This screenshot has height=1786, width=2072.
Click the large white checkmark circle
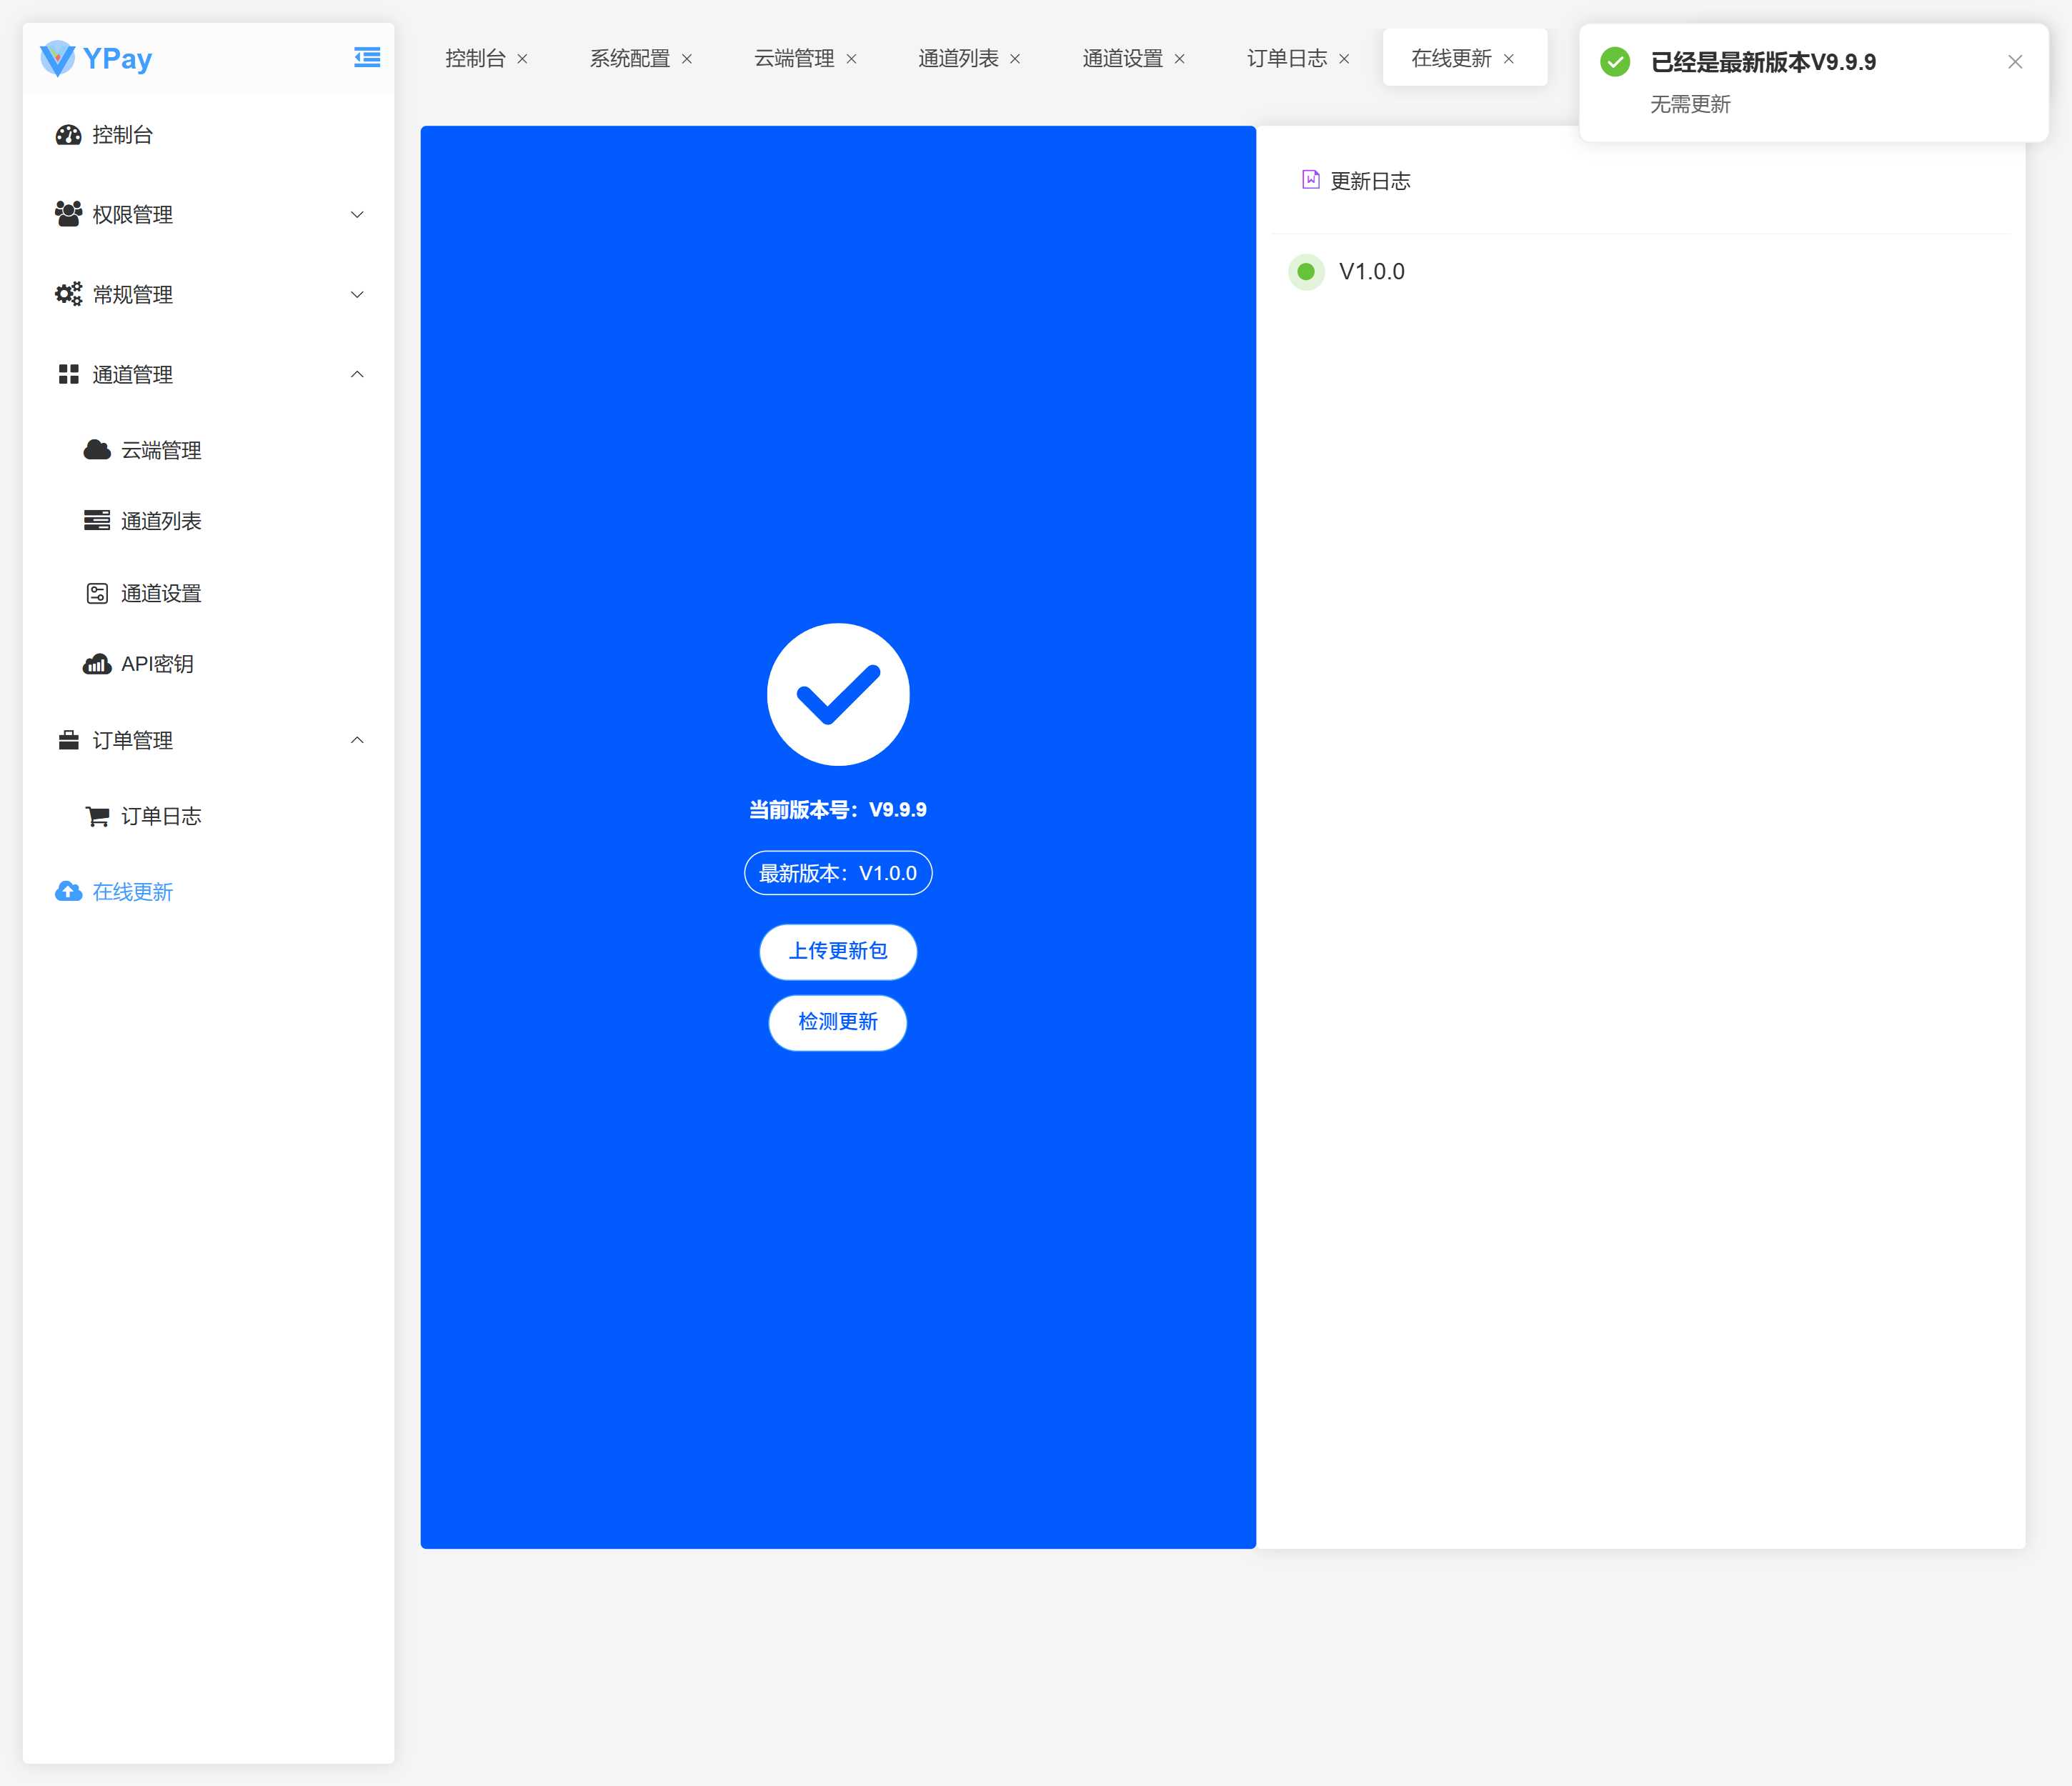coord(838,694)
